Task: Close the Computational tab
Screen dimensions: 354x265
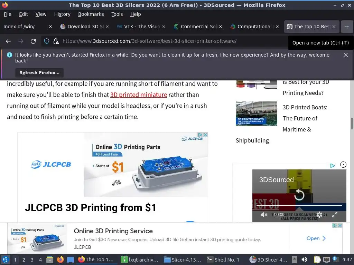Action: 277,27
